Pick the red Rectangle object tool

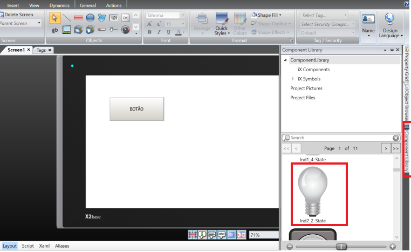click(x=78, y=18)
